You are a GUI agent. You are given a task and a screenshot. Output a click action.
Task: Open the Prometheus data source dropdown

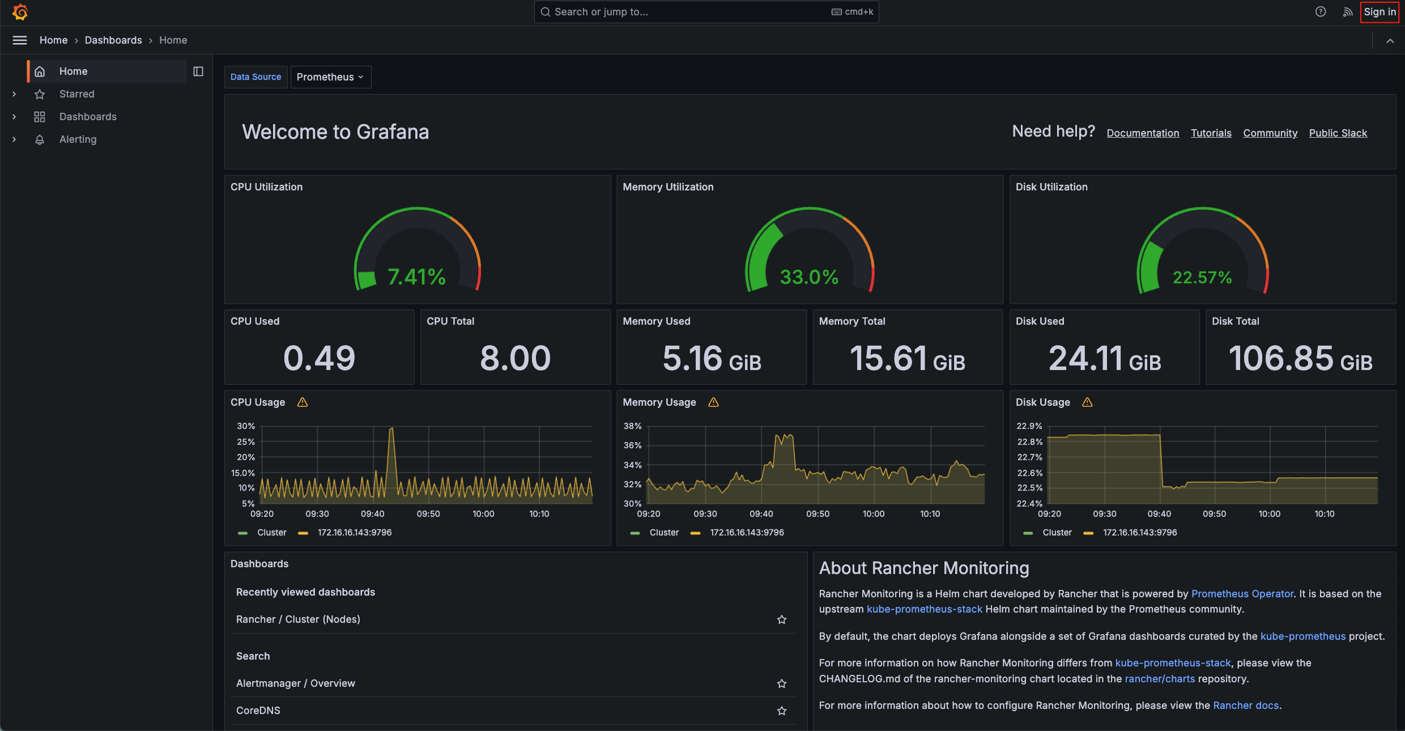tap(330, 77)
